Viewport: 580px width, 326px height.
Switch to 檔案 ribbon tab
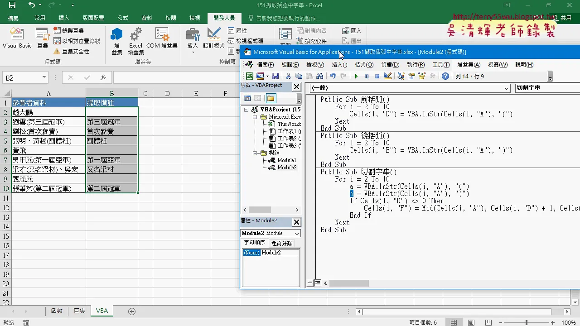coord(13,18)
